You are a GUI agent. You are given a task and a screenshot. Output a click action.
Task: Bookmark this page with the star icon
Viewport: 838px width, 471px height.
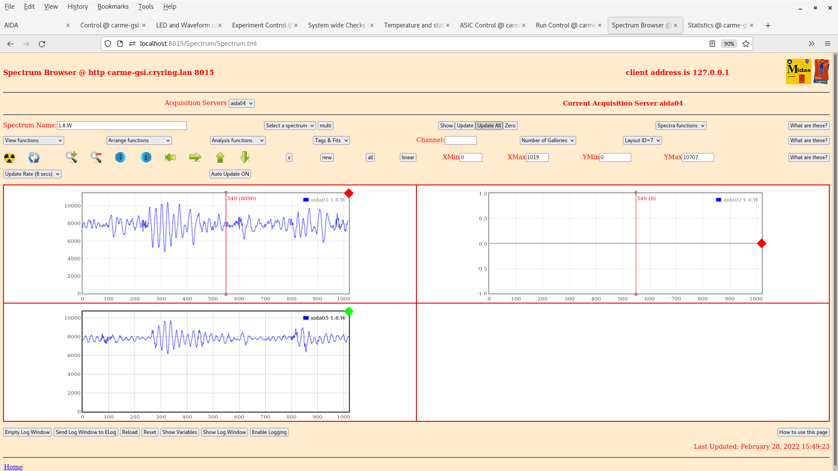746,44
